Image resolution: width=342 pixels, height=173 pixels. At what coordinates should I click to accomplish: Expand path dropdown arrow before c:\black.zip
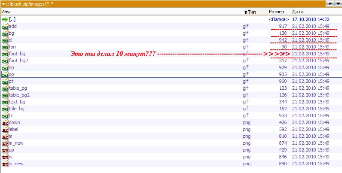[3, 4]
